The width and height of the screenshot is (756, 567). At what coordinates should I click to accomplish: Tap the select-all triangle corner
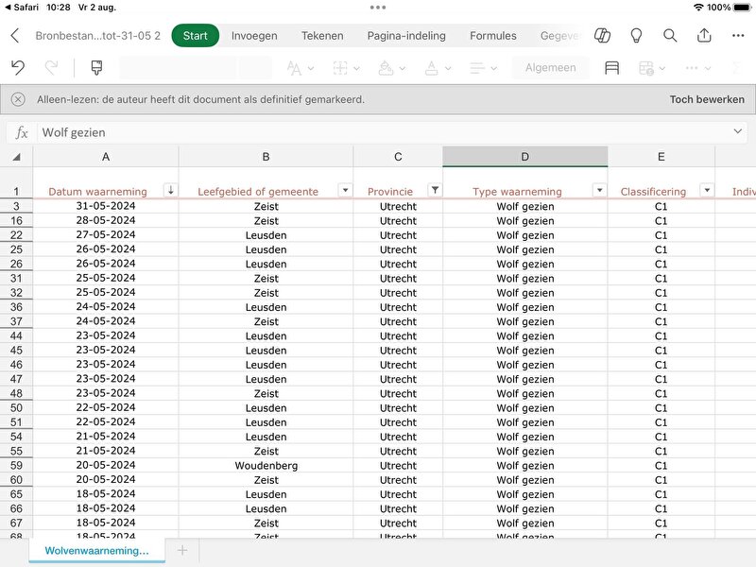16,157
